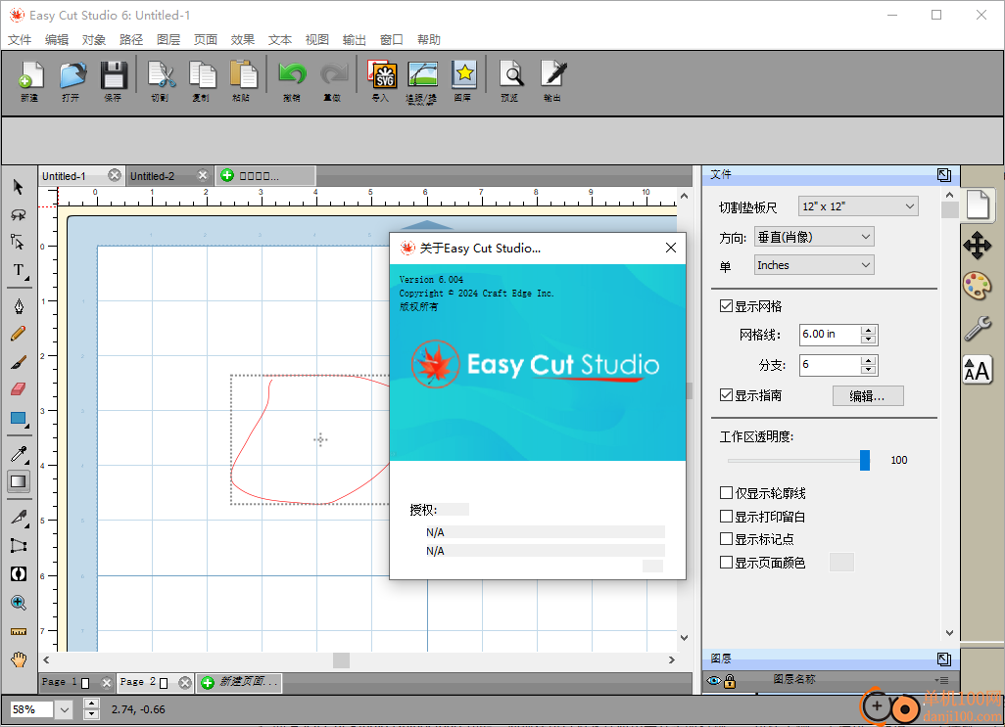Select the Ruler measure tool
Image resolution: width=1005 pixels, height=727 pixels.
point(19,632)
